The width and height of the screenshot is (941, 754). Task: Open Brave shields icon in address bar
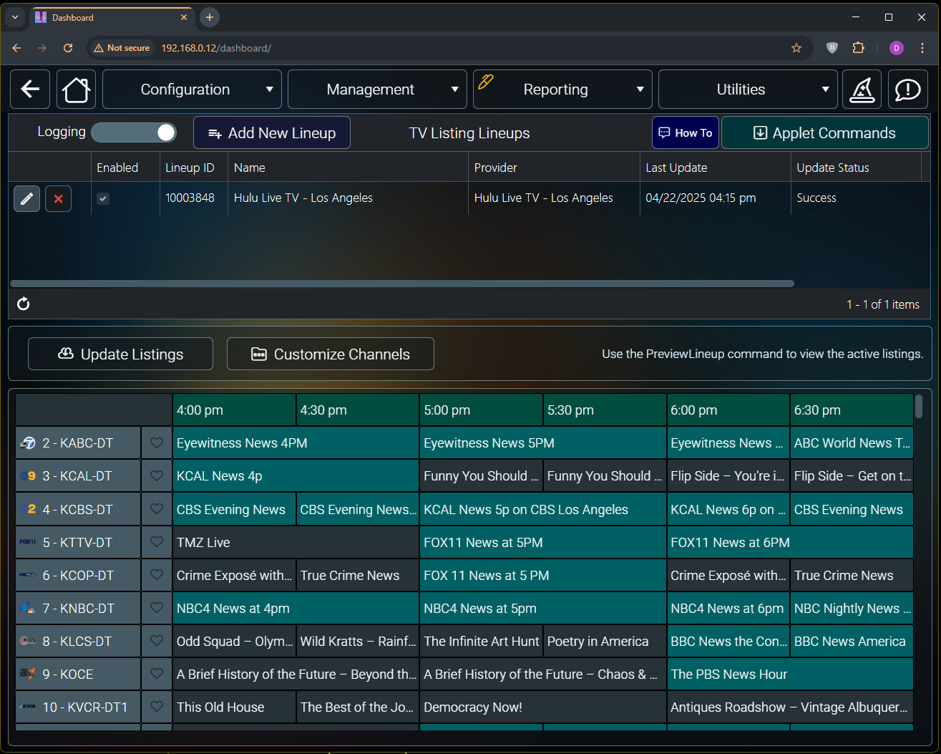pyautogui.click(x=832, y=48)
